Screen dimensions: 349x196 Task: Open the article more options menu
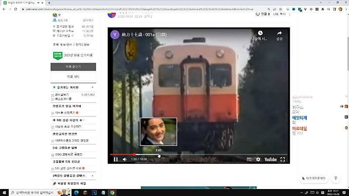point(290,14)
